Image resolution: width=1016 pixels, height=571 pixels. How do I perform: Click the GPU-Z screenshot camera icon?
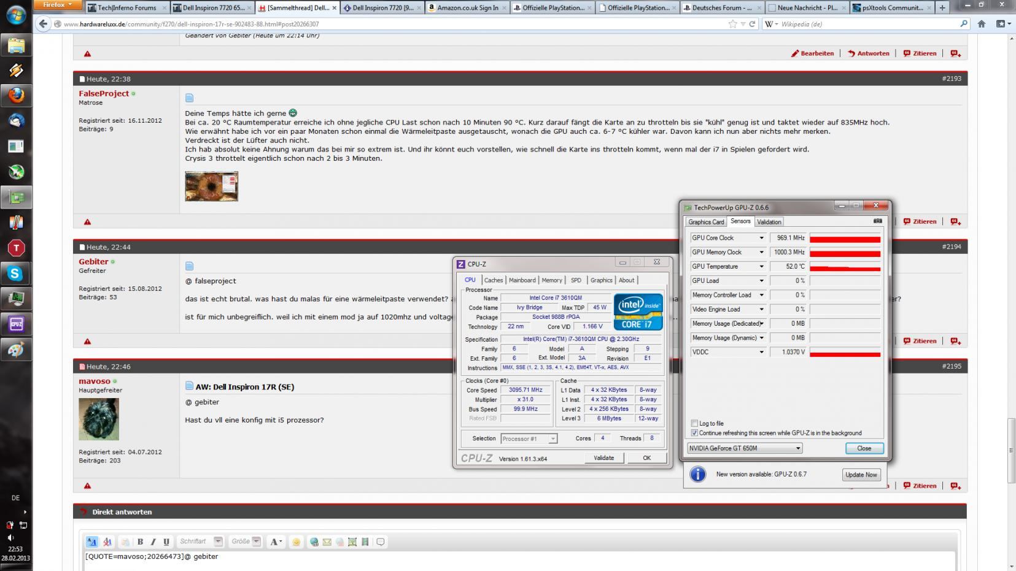(877, 221)
